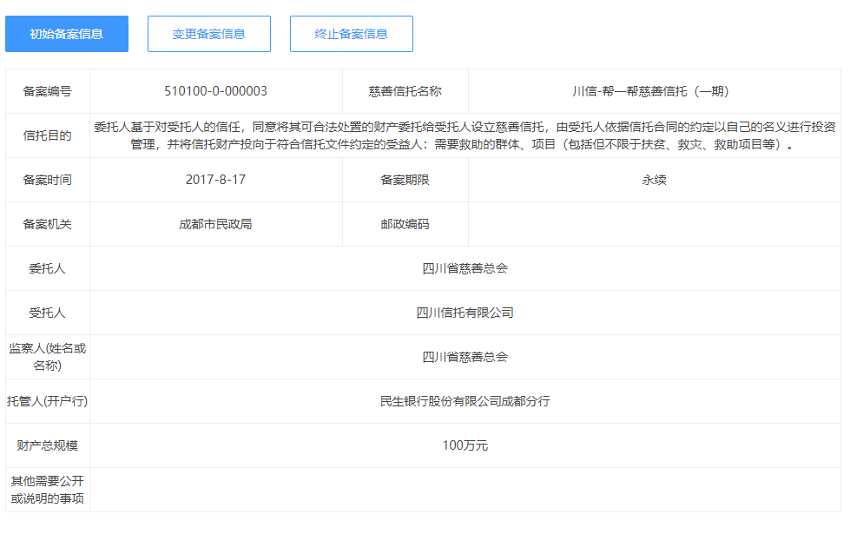850x547 pixels.
Task: Click the record number 510100-0-000003
Action: (215, 91)
